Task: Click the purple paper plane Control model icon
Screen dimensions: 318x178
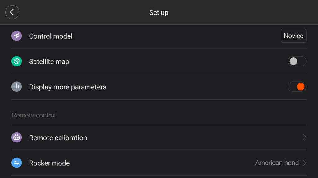Action: pyautogui.click(x=17, y=36)
